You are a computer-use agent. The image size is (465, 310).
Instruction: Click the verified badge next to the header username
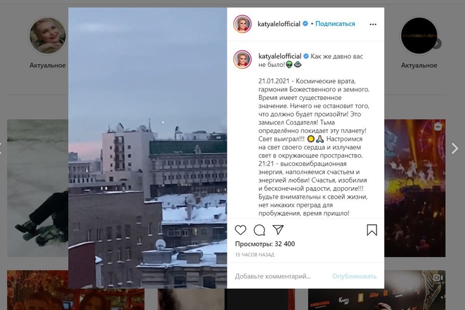click(x=305, y=24)
